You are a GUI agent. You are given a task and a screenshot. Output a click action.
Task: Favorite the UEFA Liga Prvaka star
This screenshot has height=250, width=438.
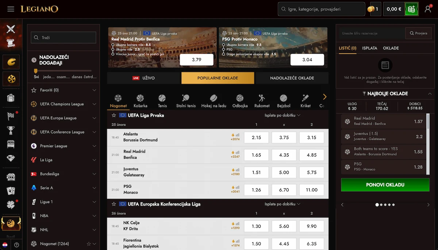point(114,115)
